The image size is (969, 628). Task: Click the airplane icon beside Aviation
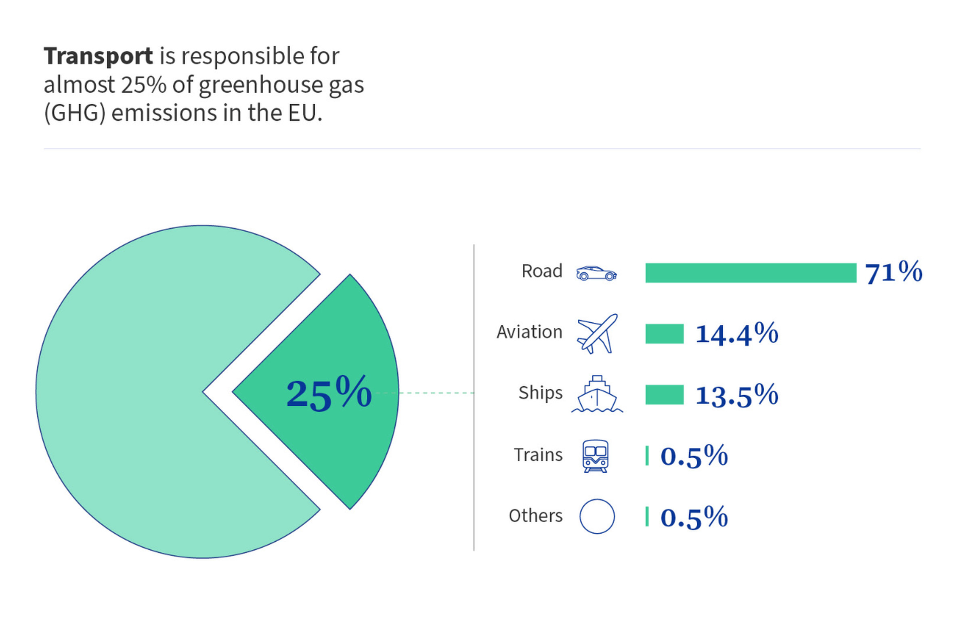597,334
